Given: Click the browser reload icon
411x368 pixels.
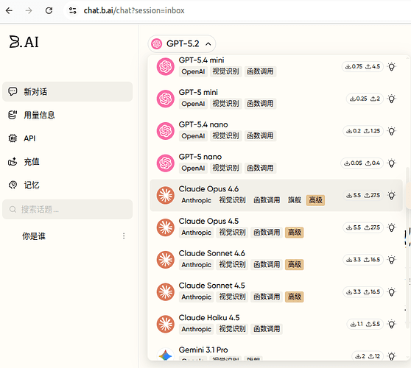Looking at the screenshot, I should (x=49, y=10).
